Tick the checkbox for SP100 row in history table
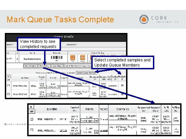This screenshot has width=186, height=139. coord(32,119)
